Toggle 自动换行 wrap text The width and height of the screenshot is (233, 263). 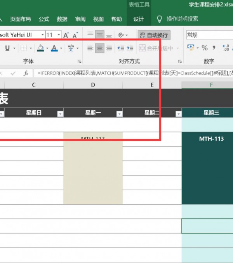pyautogui.click(x=154, y=35)
